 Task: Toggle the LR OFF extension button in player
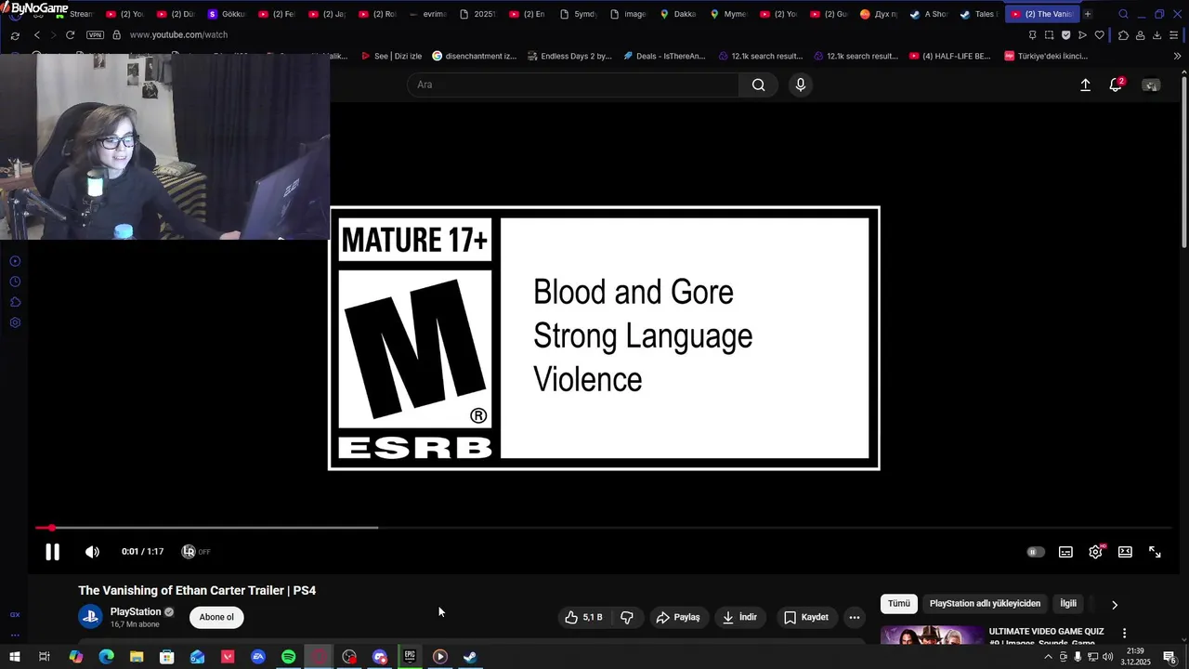[196, 552]
